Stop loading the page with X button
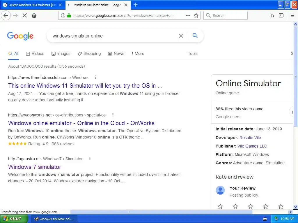The height and width of the screenshot is (223, 298). click(25, 16)
